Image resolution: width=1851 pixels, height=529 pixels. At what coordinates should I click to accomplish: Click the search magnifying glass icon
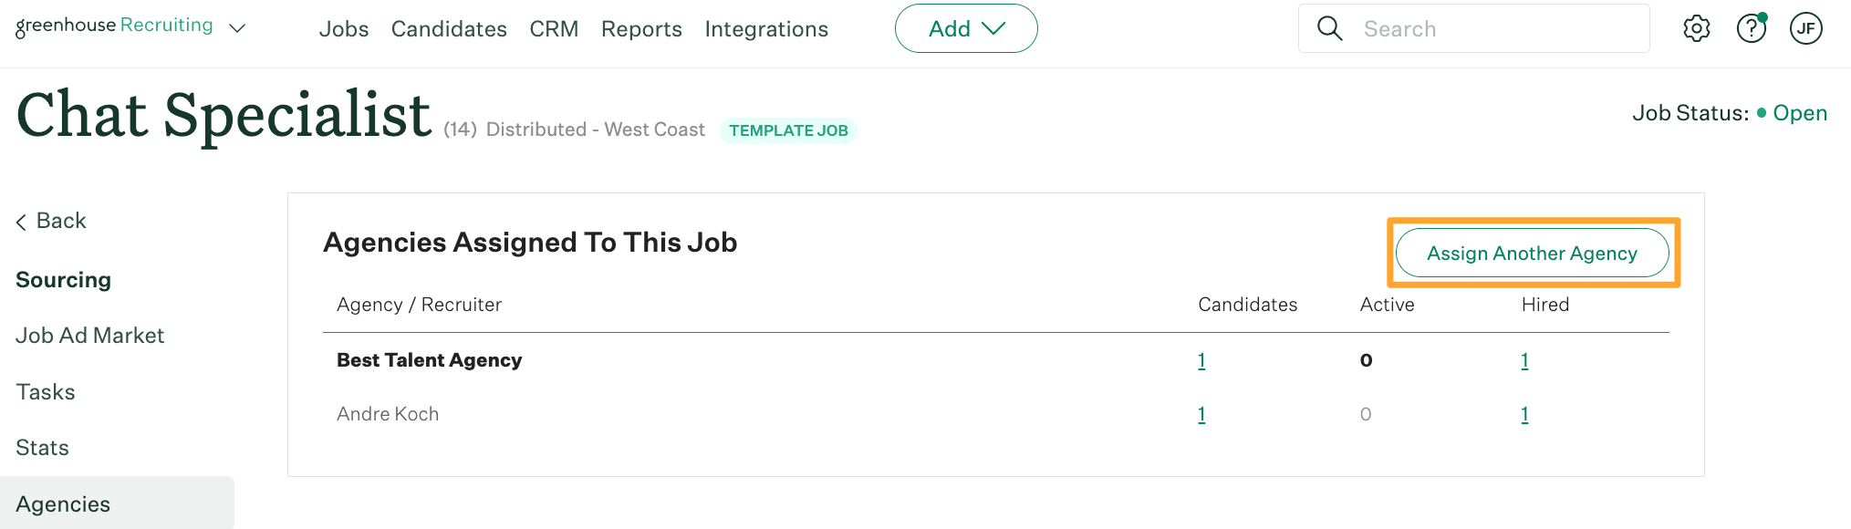pyautogui.click(x=1330, y=28)
